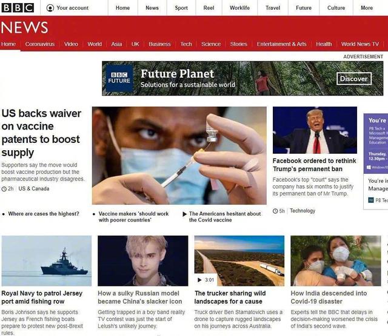Open US backs waiver on vaccine headline
Image resolution: width=388 pixels, height=336 pixels.
click(41, 133)
